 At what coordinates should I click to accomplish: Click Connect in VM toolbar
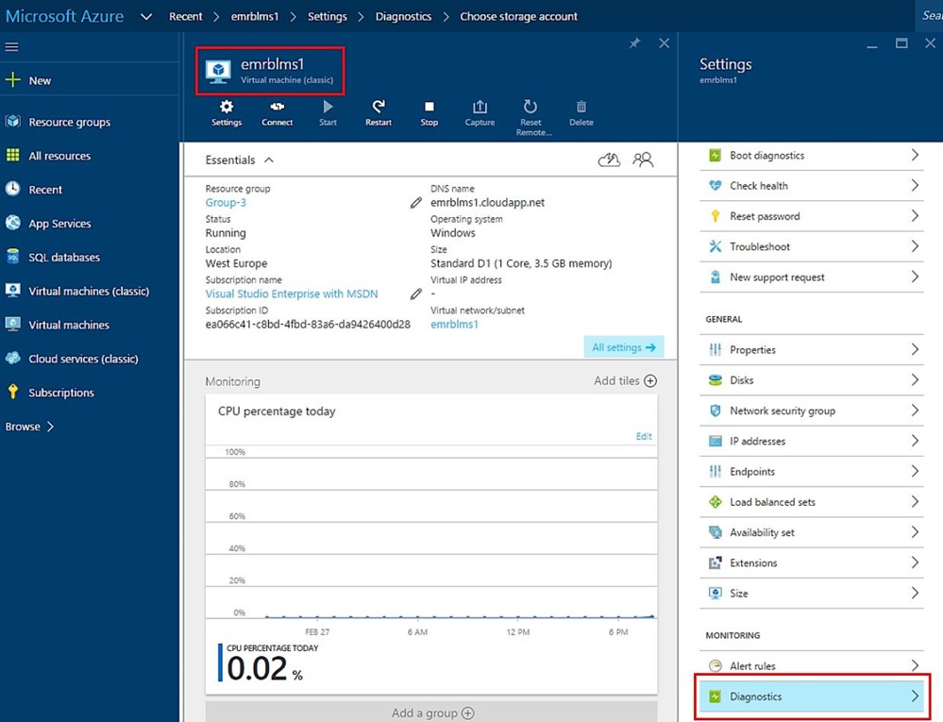tap(278, 113)
